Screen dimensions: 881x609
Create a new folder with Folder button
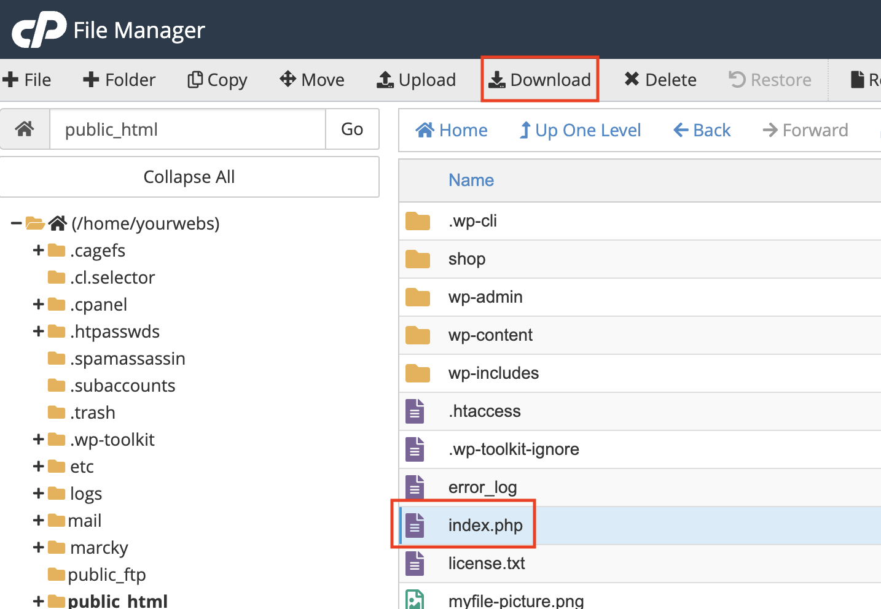(x=119, y=80)
